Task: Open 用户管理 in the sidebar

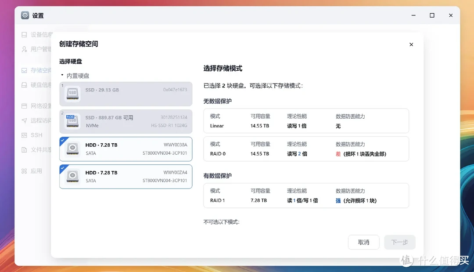Action: point(41,49)
